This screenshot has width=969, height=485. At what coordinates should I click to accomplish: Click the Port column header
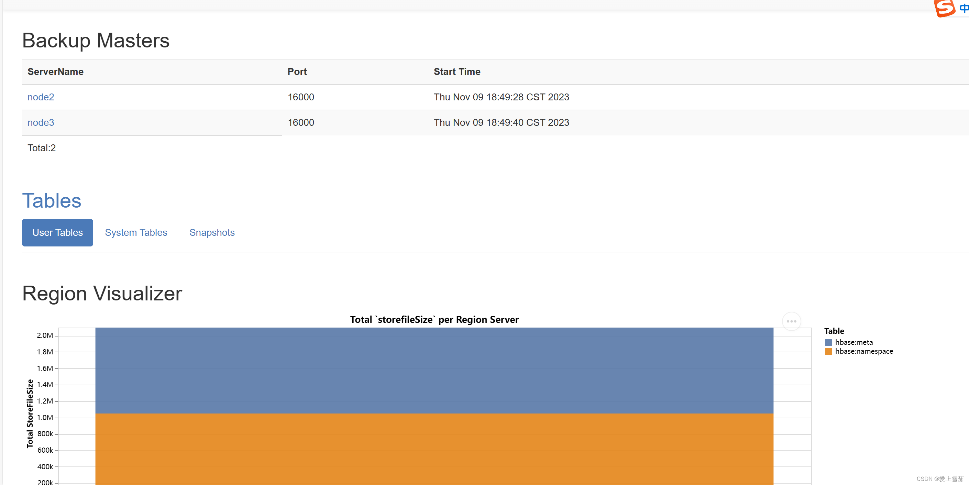297,72
